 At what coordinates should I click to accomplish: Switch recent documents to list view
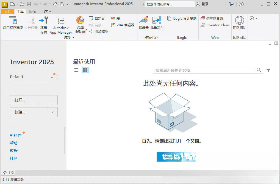click(x=76, y=70)
